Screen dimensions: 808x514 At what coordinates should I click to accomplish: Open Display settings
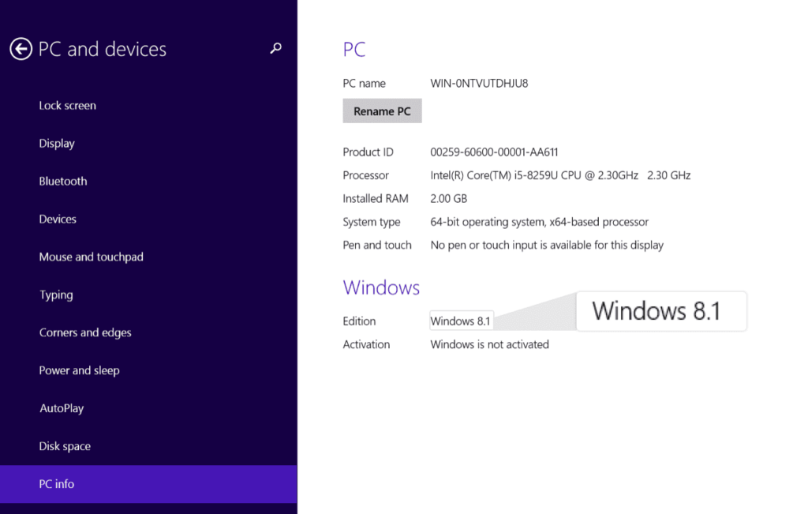coord(56,143)
